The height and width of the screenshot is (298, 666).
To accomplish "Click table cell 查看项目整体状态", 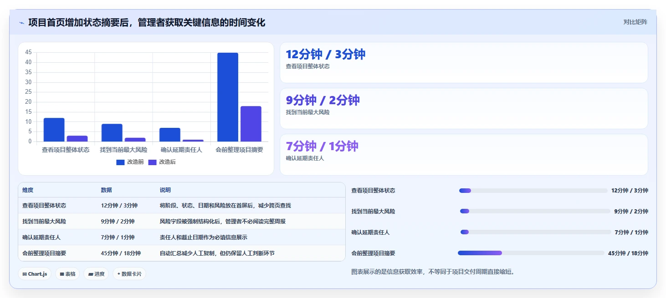I will pyautogui.click(x=44, y=206).
